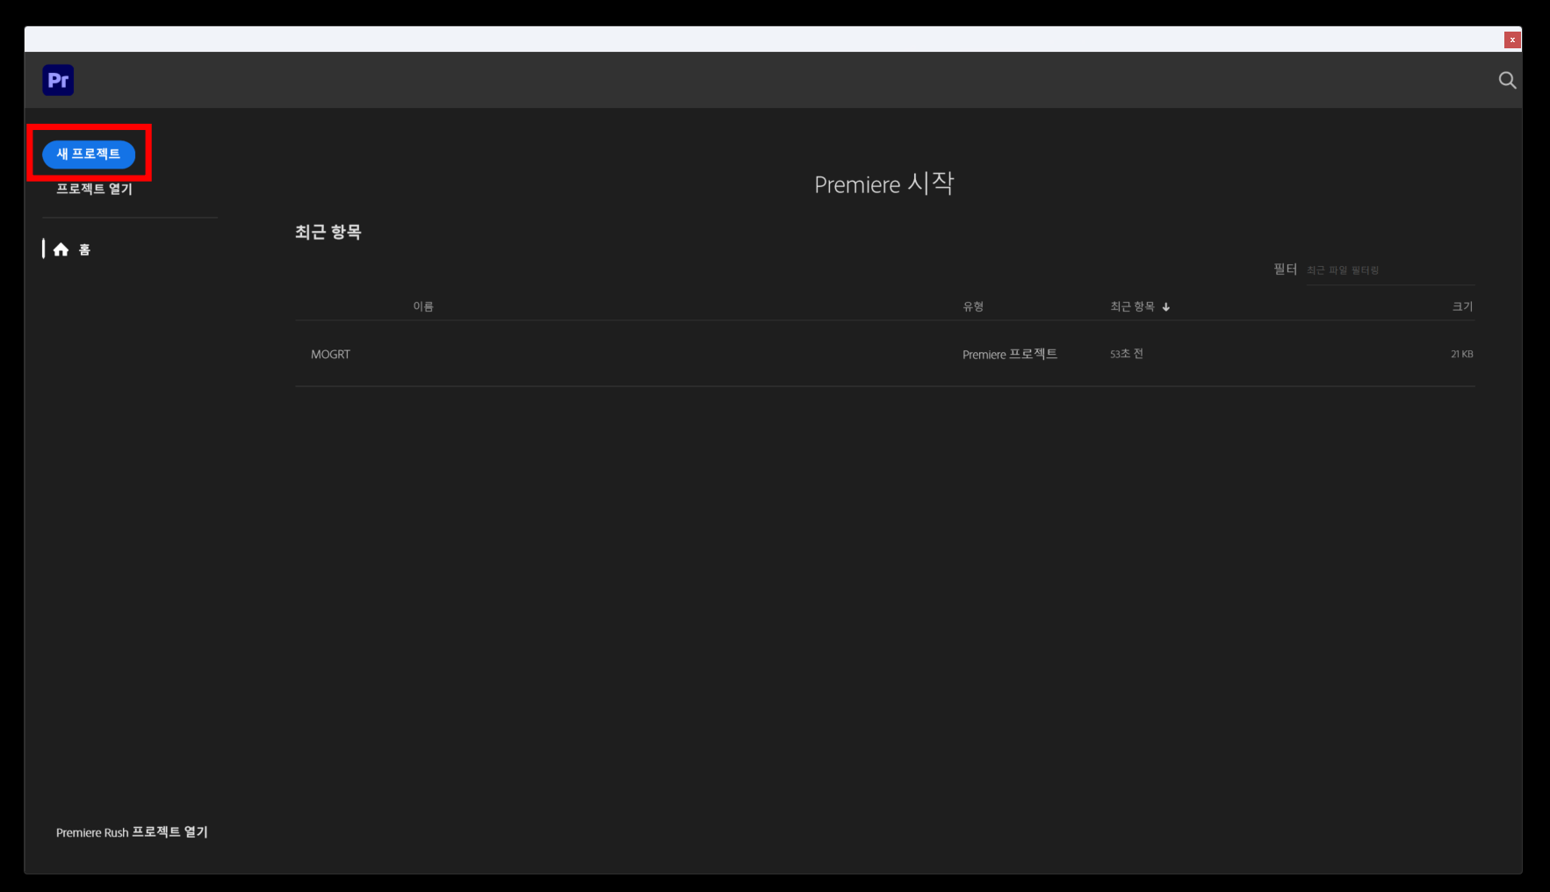Click the 53초 전 timestamp cell

(1127, 354)
